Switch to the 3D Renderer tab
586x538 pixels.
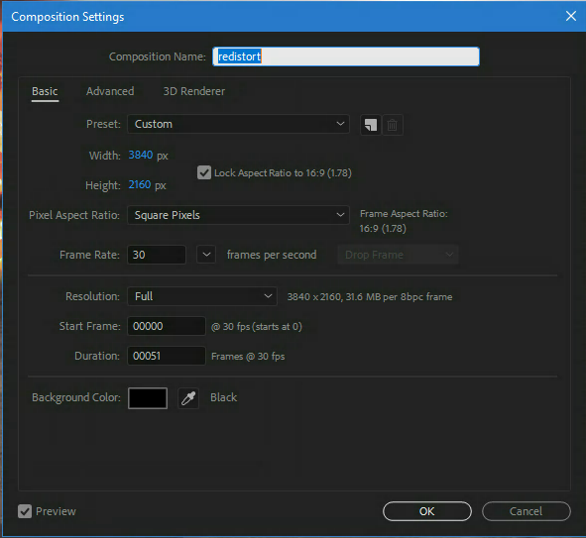click(194, 91)
